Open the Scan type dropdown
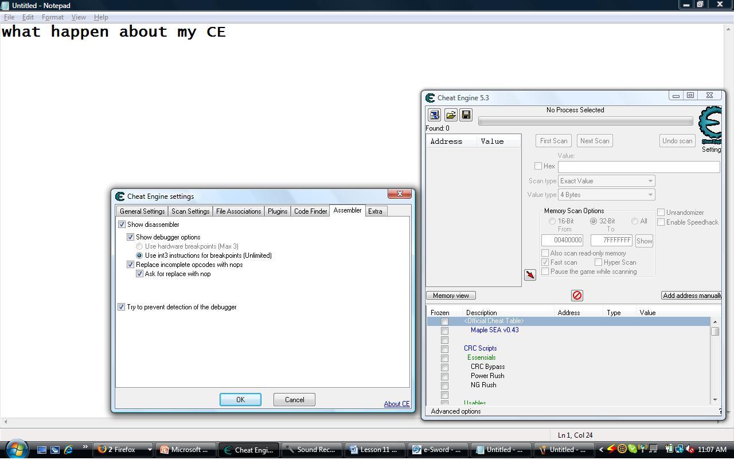 tap(607, 181)
